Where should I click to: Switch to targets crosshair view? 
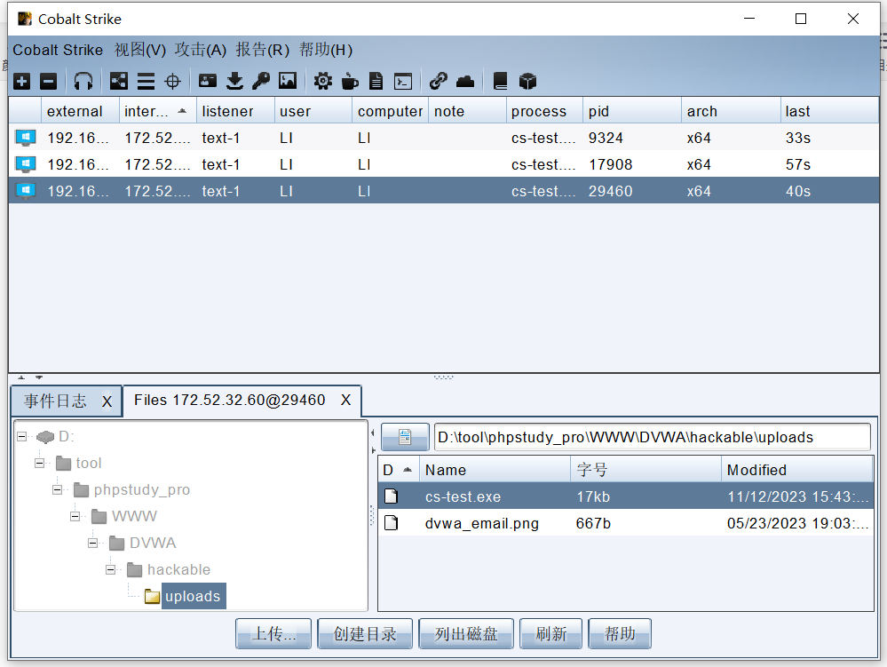[x=172, y=82]
